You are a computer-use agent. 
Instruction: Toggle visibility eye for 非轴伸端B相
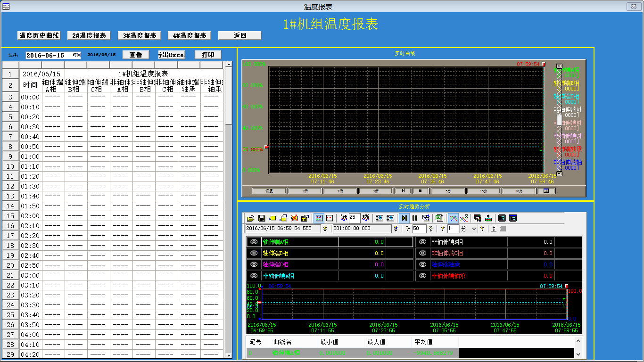tap(423, 242)
